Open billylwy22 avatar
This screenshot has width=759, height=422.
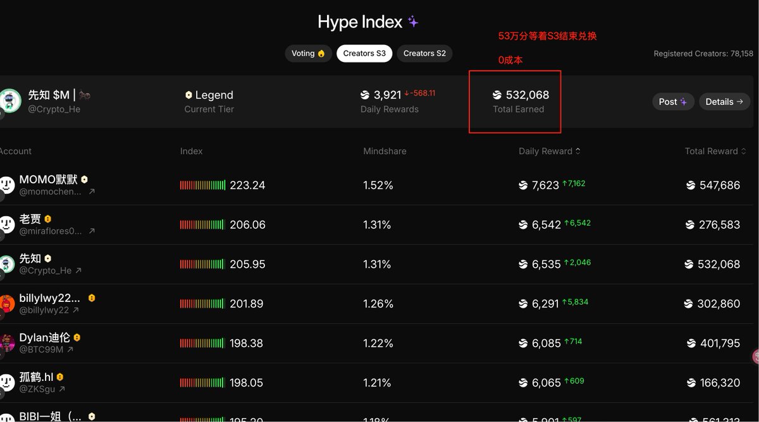pyautogui.click(x=7, y=303)
